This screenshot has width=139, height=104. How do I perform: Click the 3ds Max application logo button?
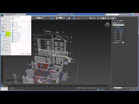tap(2, 15)
